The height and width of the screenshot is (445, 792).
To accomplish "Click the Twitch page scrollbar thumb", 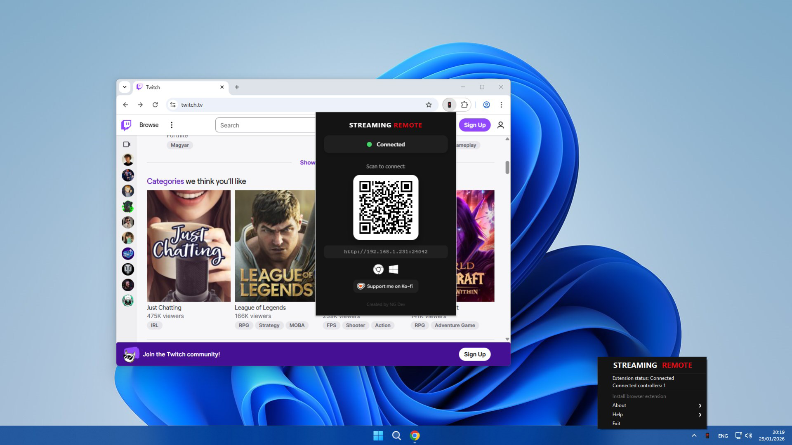I will [x=507, y=167].
